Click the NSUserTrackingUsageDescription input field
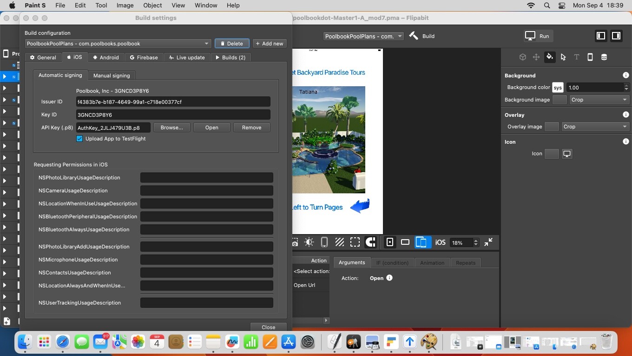The image size is (632, 356). (x=207, y=303)
